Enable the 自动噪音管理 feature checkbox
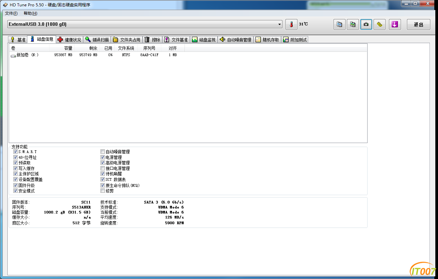Screen dimensions: 438x279 tap(102, 152)
